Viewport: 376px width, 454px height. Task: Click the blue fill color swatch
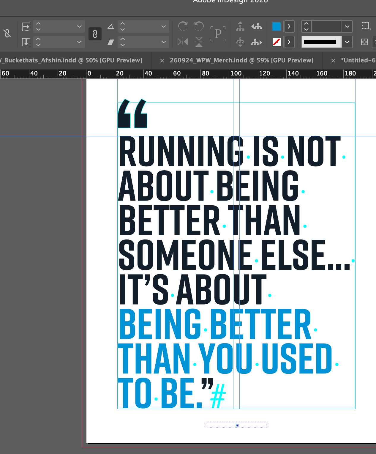(277, 26)
